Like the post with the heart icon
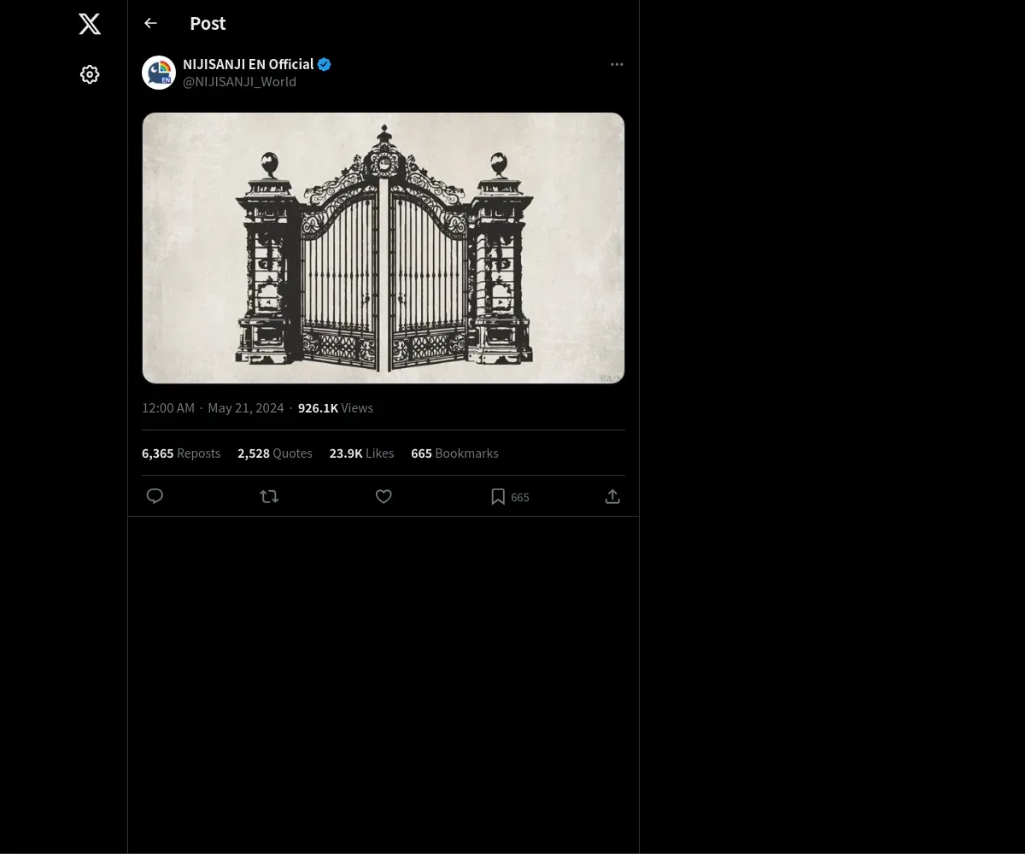Image resolution: width=1025 pixels, height=854 pixels. point(384,496)
